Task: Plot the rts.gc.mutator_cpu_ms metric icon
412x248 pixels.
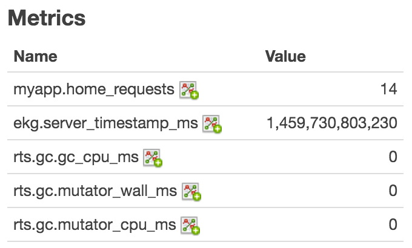Action: point(190,226)
